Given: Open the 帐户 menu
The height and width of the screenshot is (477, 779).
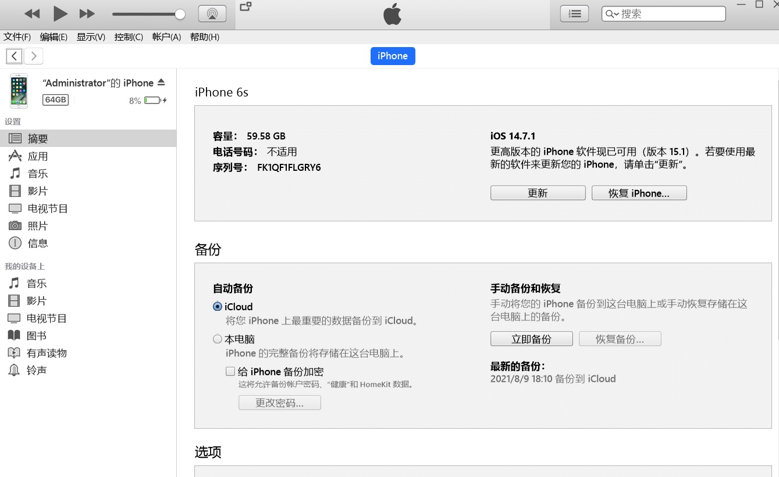Looking at the screenshot, I should (166, 37).
